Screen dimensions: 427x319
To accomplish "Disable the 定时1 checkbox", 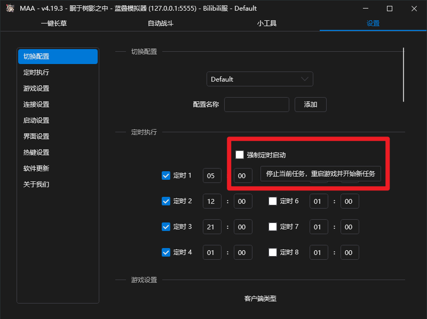I will tap(166, 175).
